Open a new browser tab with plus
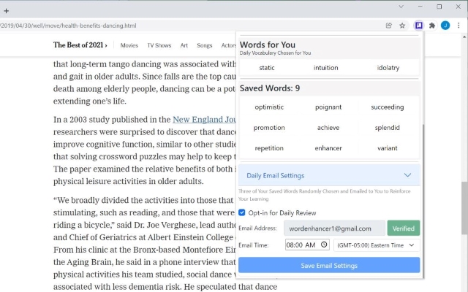The image size is (468, 292). click(7, 11)
